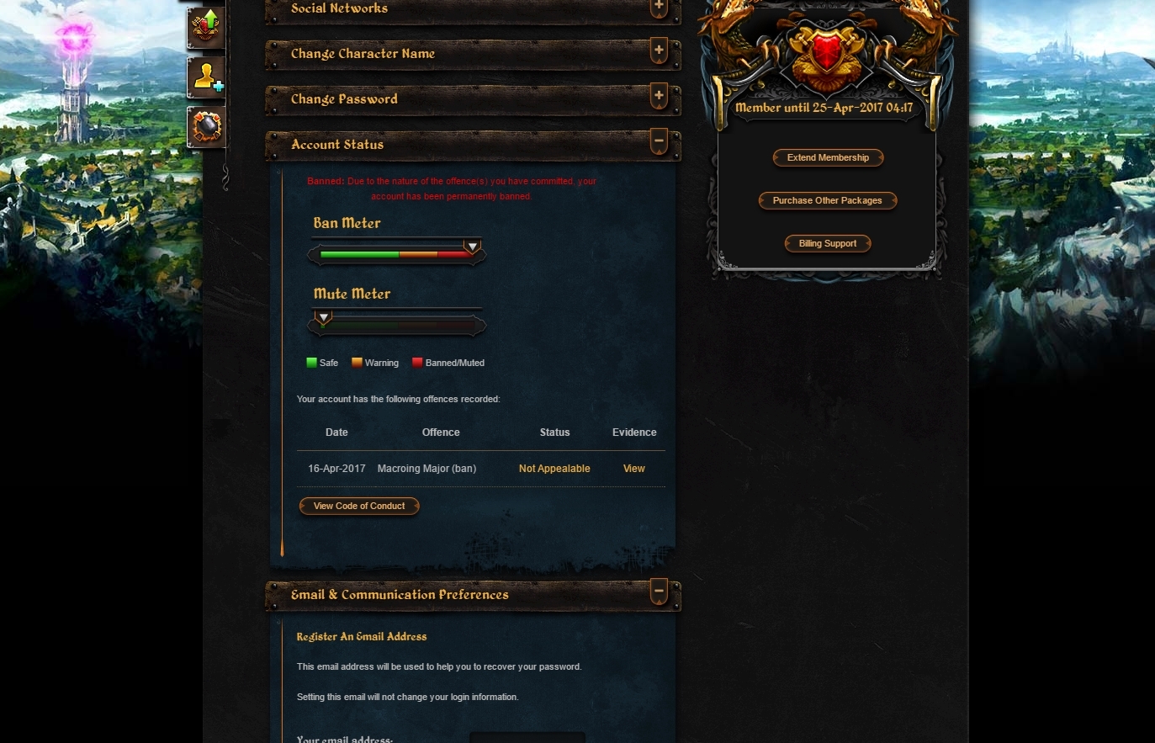View evidence for Macroing Major offence
Image resolution: width=1155 pixels, height=743 pixels.
634,469
